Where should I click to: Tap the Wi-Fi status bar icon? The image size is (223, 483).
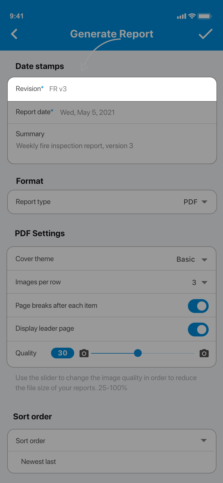pyautogui.click(x=192, y=16)
